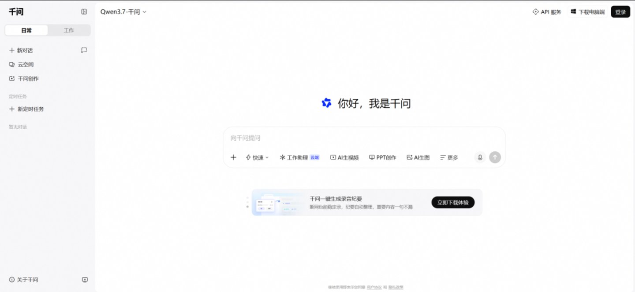Screen dimensions: 635x292
Task: Open the 用户协议 link in the footer
Action: point(374,287)
